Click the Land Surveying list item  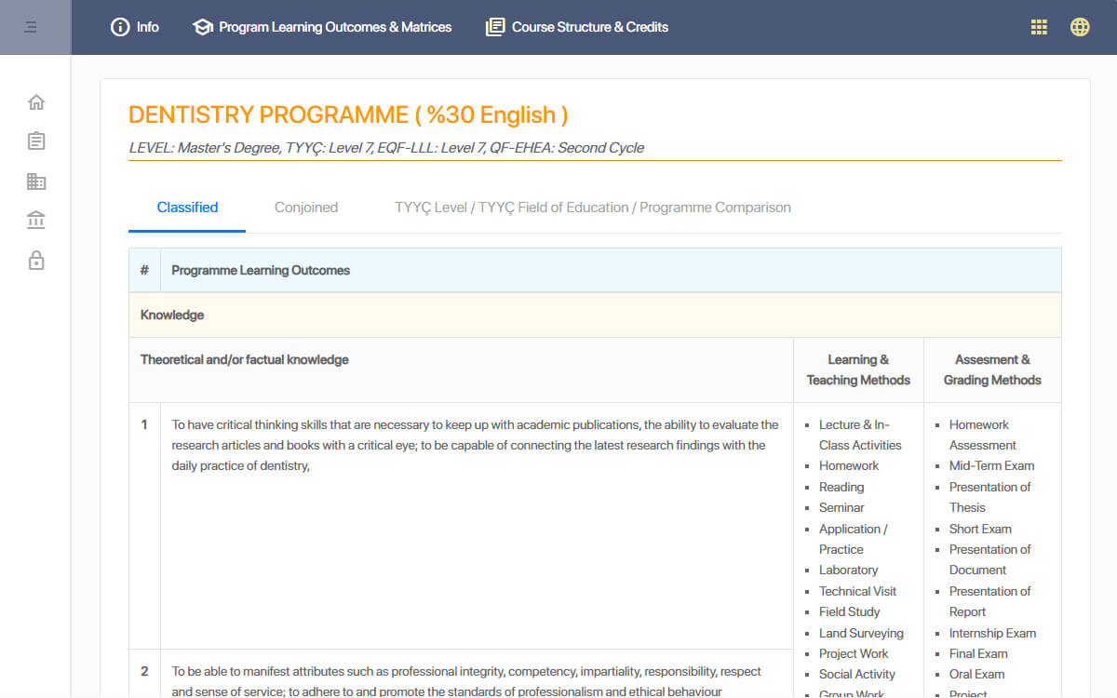(861, 633)
